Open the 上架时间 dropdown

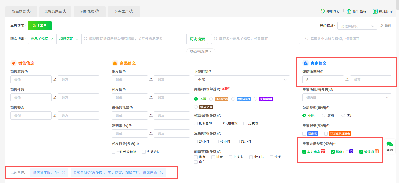242,80
